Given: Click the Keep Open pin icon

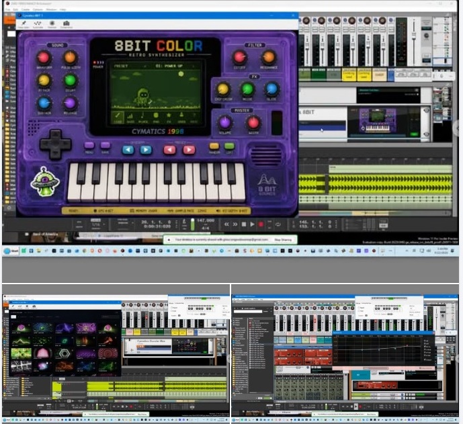Looking at the screenshot, I should pos(24,24).
